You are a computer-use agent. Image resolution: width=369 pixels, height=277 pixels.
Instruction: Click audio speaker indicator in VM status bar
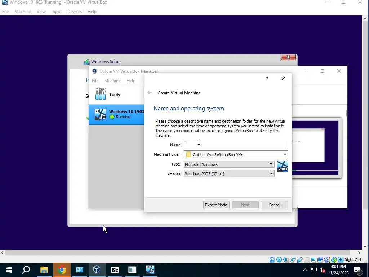click(286, 260)
